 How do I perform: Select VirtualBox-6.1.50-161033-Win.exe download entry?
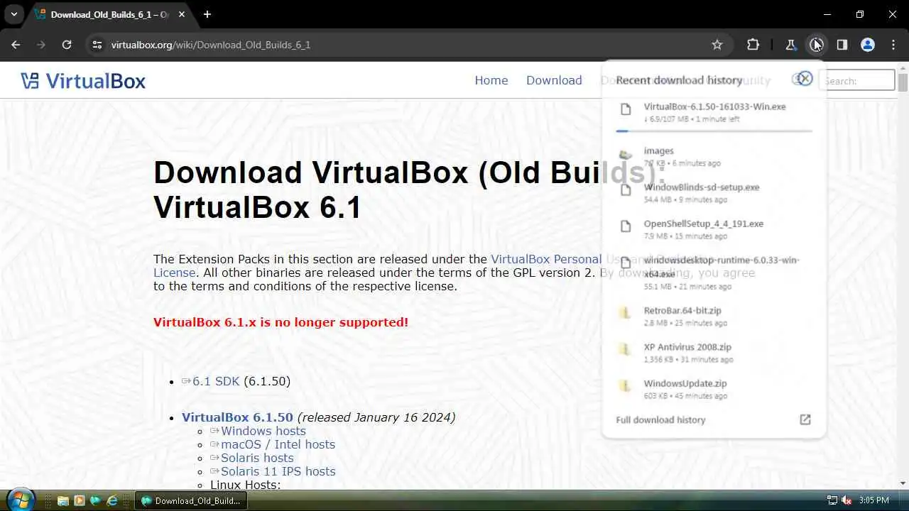pyautogui.click(x=714, y=112)
